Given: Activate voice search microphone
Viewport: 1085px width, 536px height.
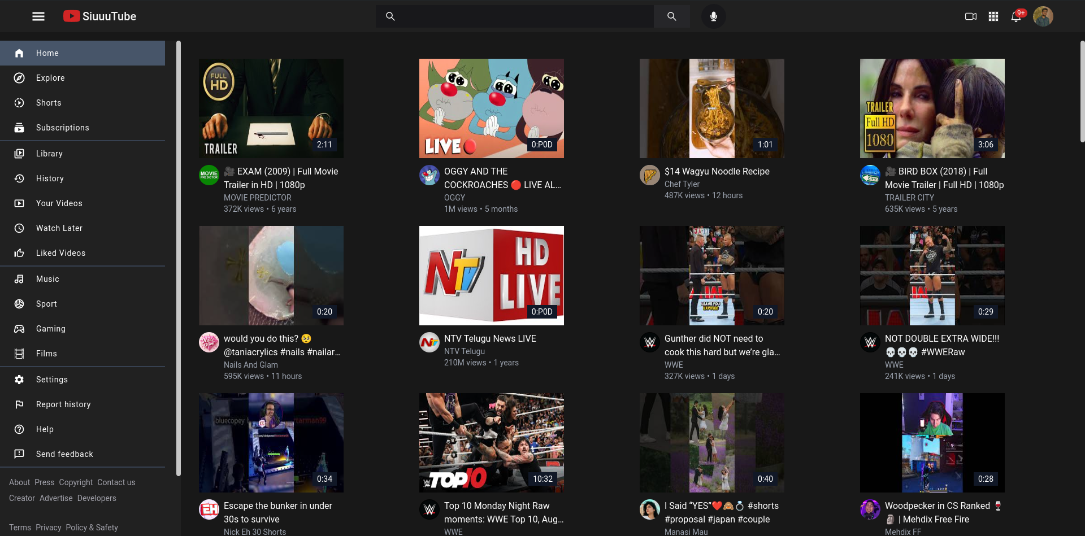Looking at the screenshot, I should (714, 16).
